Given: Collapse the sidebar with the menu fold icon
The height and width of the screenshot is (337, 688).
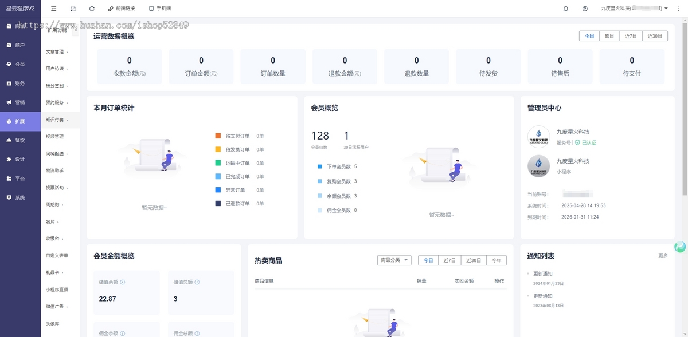Looking at the screenshot, I should tap(53, 9).
